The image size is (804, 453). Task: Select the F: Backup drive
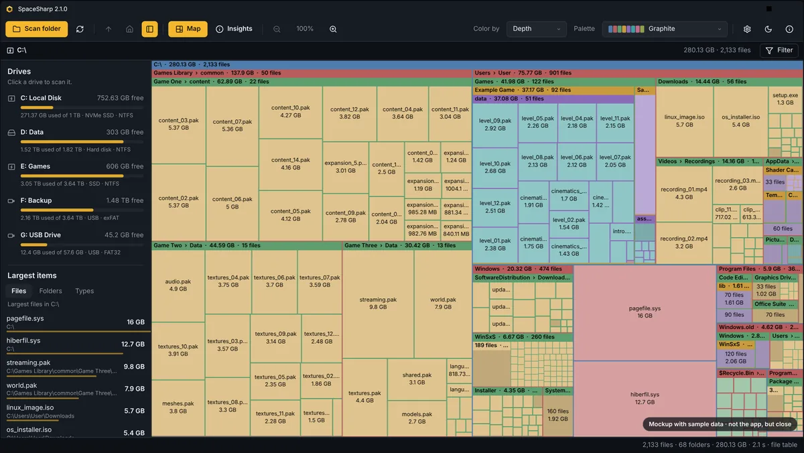pos(76,206)
